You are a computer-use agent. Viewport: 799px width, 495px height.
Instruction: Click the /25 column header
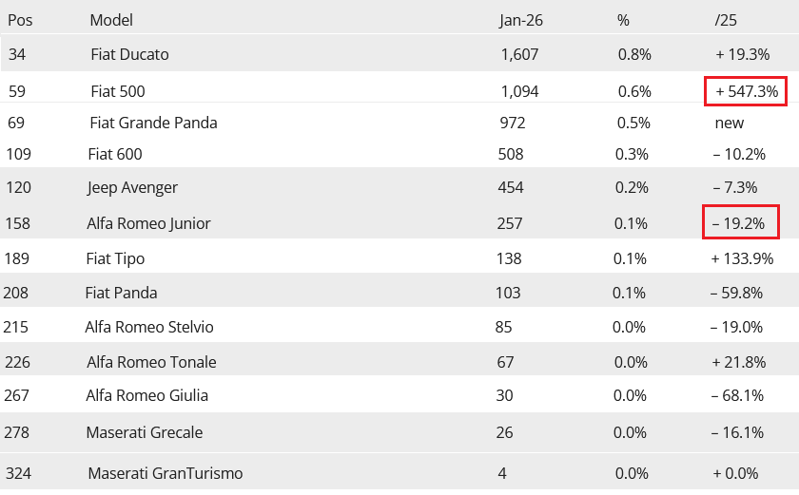725,20
